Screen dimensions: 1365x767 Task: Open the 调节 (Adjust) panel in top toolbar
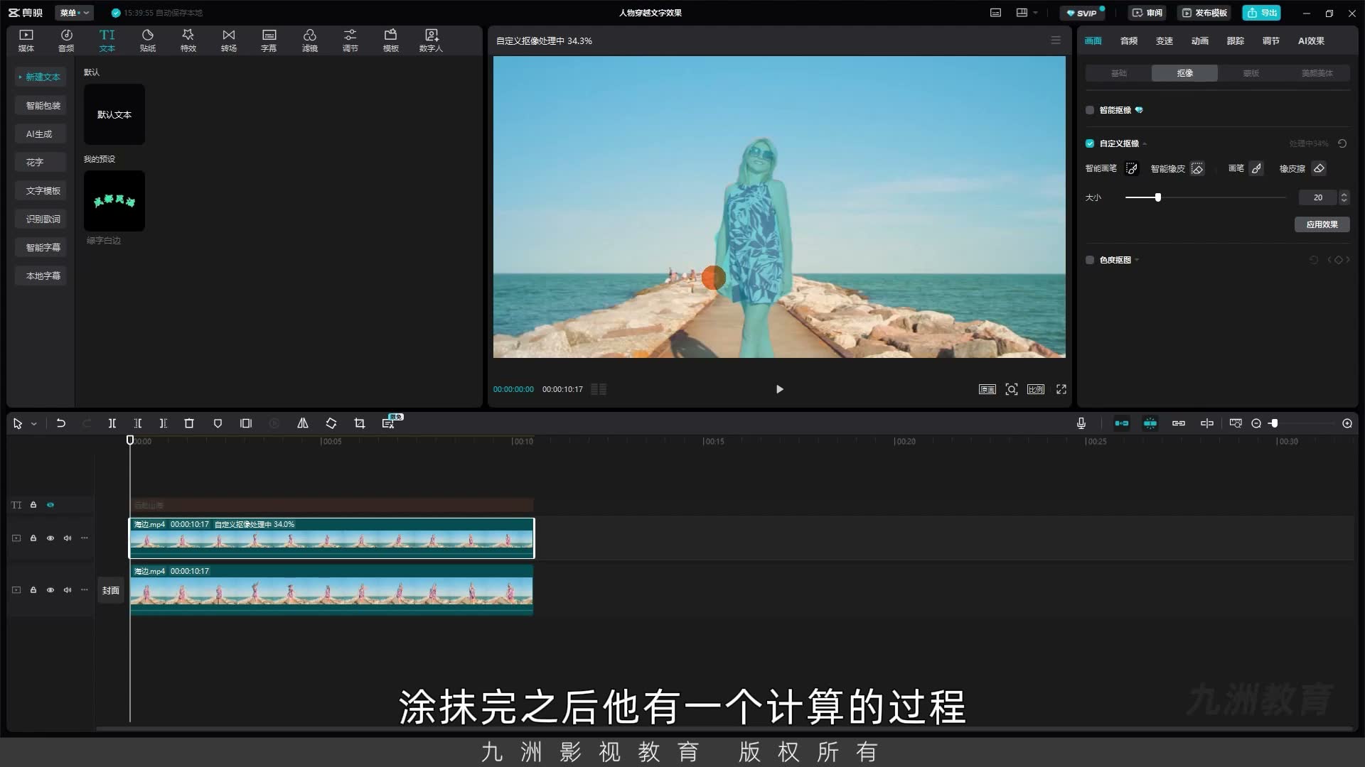[x=350, y=40]
